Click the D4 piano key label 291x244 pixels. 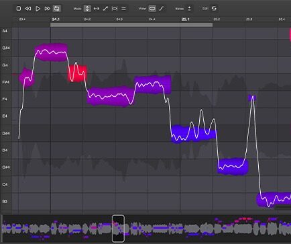point(5,150)
